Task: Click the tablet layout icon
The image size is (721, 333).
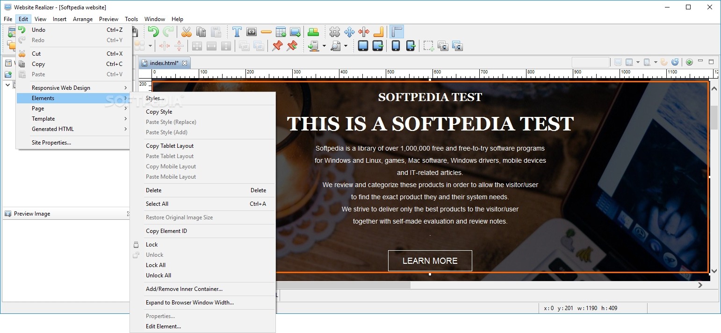Action: pyautogui.click(x=363, y=46)
